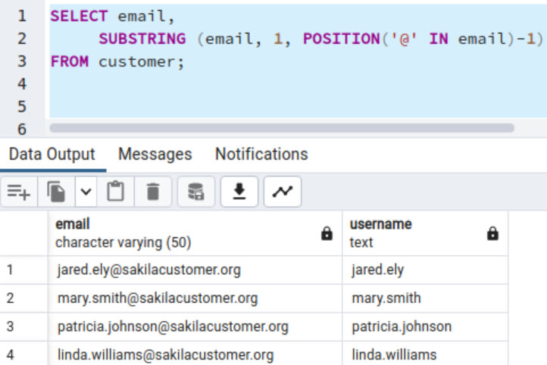
Task: Click the Paste clipboard icon
Action: (115, 192)
